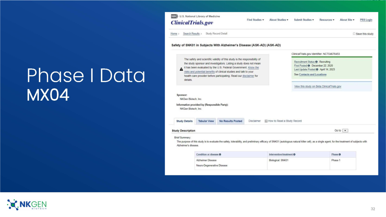The height and width of the screenshot is (217, 386).
Task: Select the No Results Posted tab
Action: click(231, 121)
